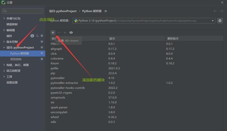This screenshot has height=131, width=227.
Task: Toggle the show early releases eye icon
Action: pos(71,32)
